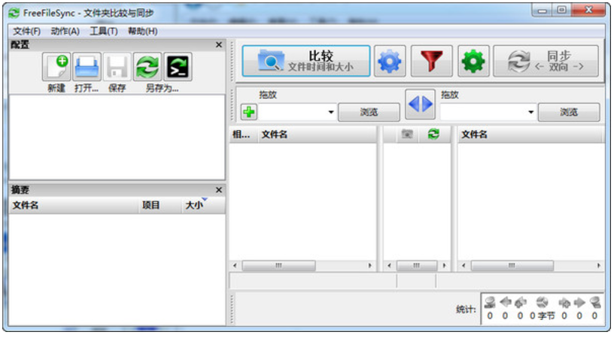Open the 工具(T) menu
614x338 pixels.
point(104,31)
